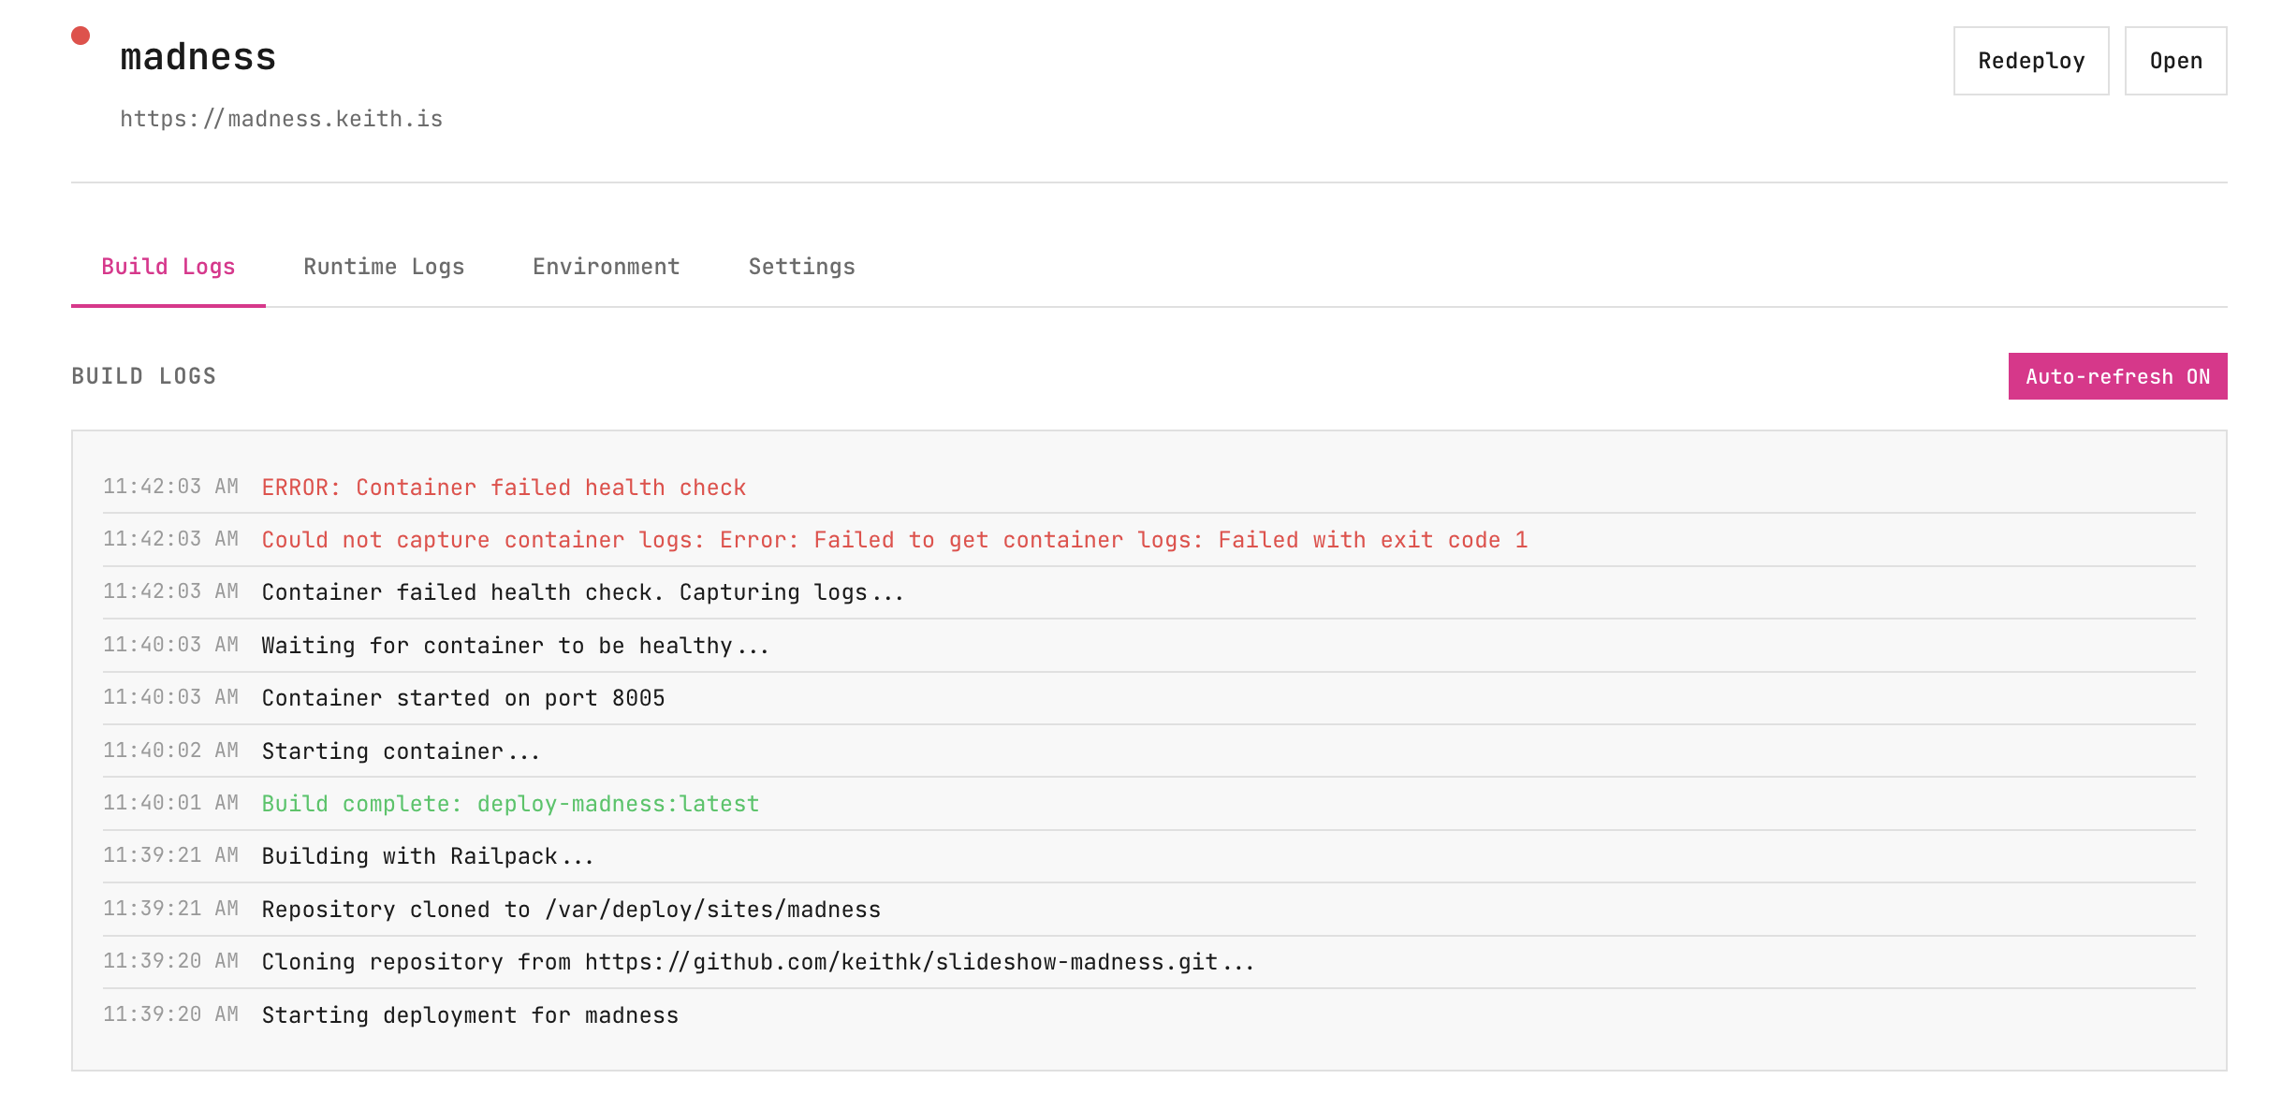The height and width of the screenshot is (1108, 2282).
Task: Click the Cloning repository from github log line
Action: 757,962
